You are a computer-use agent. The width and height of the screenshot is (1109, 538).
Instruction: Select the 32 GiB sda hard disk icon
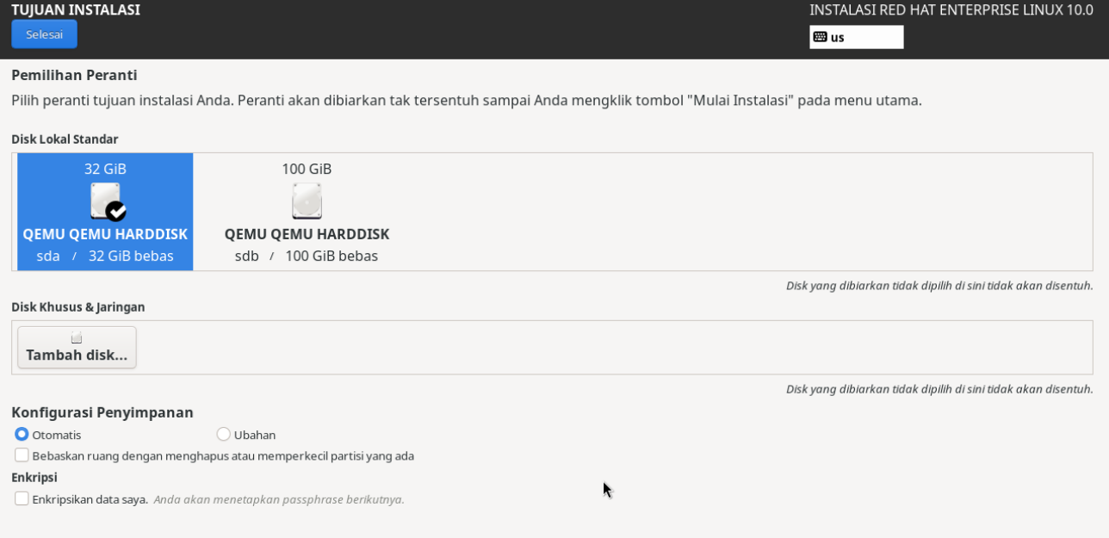[x=108, y=201]
